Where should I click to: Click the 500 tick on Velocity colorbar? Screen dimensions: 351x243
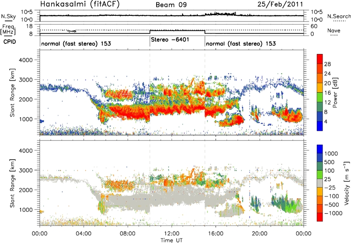click(330, 162)
